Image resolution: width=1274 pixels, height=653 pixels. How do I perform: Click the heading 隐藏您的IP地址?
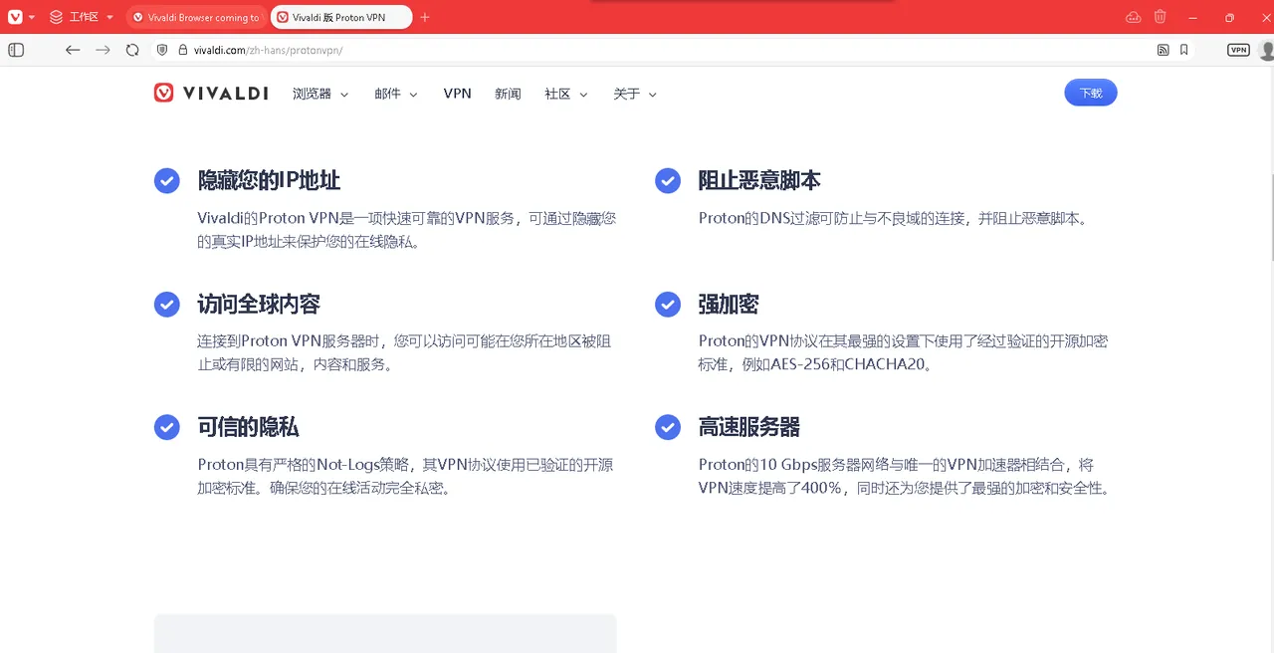[269, 180]
